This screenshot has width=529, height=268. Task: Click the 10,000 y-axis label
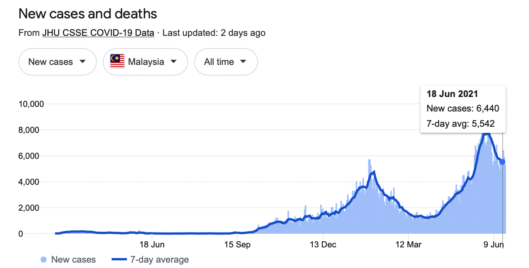point(32,104)
